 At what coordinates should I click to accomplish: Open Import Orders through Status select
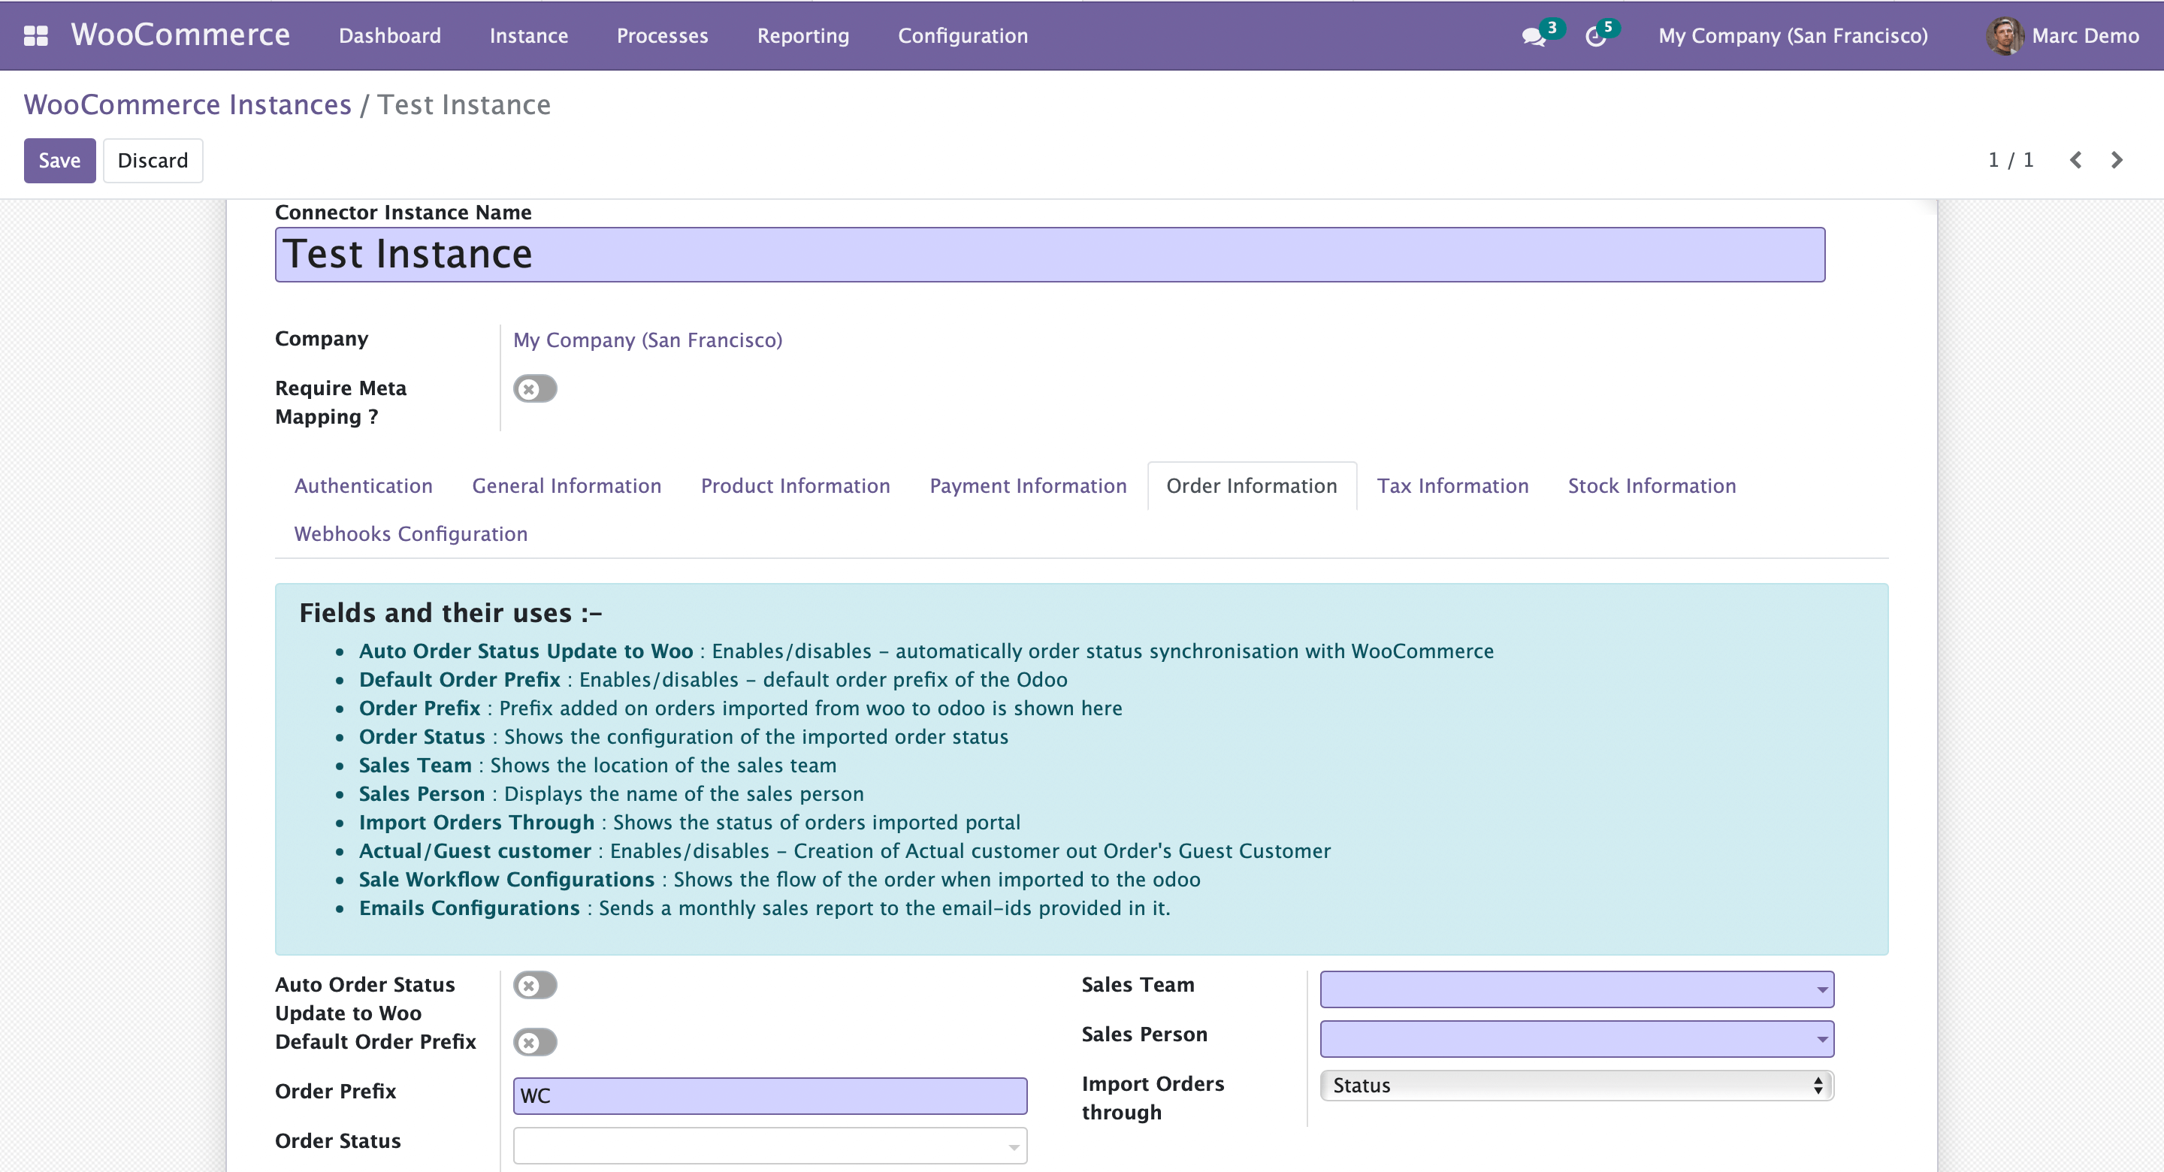coord(1576,1085)
